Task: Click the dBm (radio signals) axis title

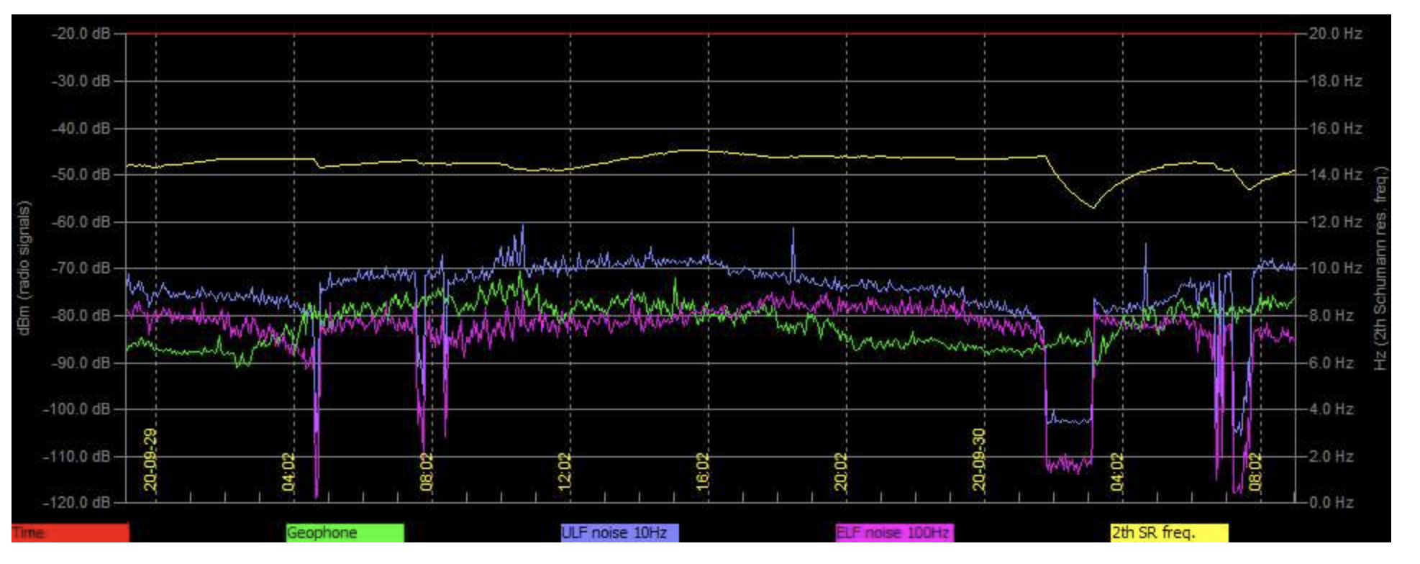Action: [x=24, y=268]
